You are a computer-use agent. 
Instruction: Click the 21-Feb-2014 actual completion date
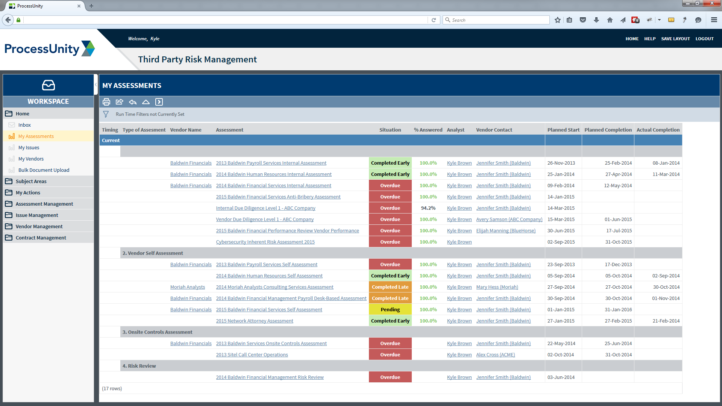coord(666,321)
